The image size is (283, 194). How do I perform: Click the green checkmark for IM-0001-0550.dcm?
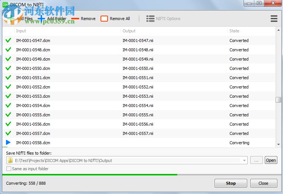(x=8, y=68)
